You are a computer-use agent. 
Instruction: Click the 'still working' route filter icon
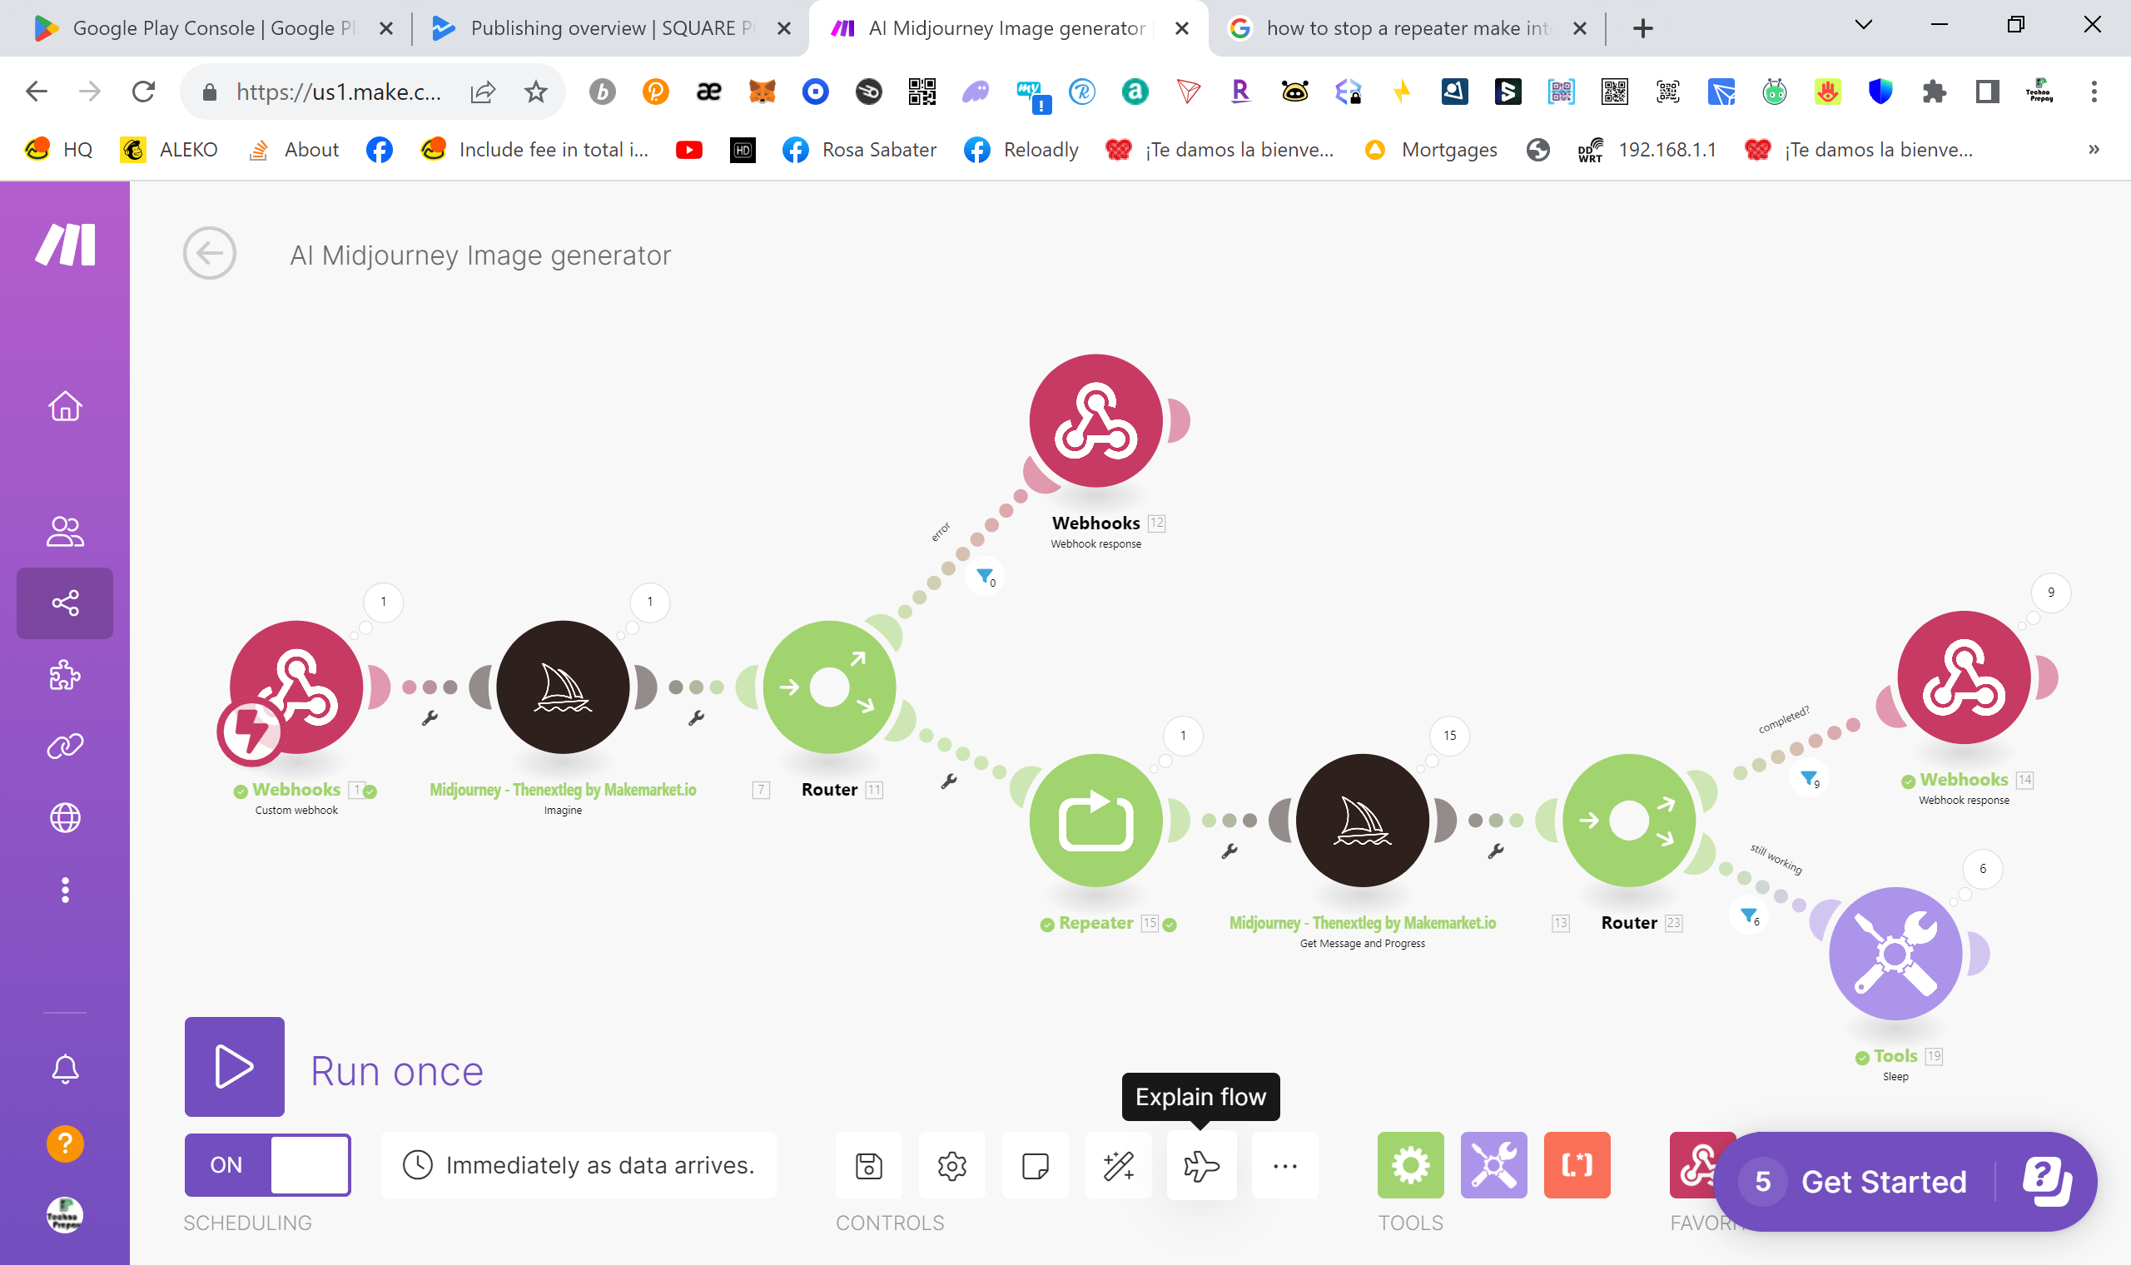pos(1747,915)
